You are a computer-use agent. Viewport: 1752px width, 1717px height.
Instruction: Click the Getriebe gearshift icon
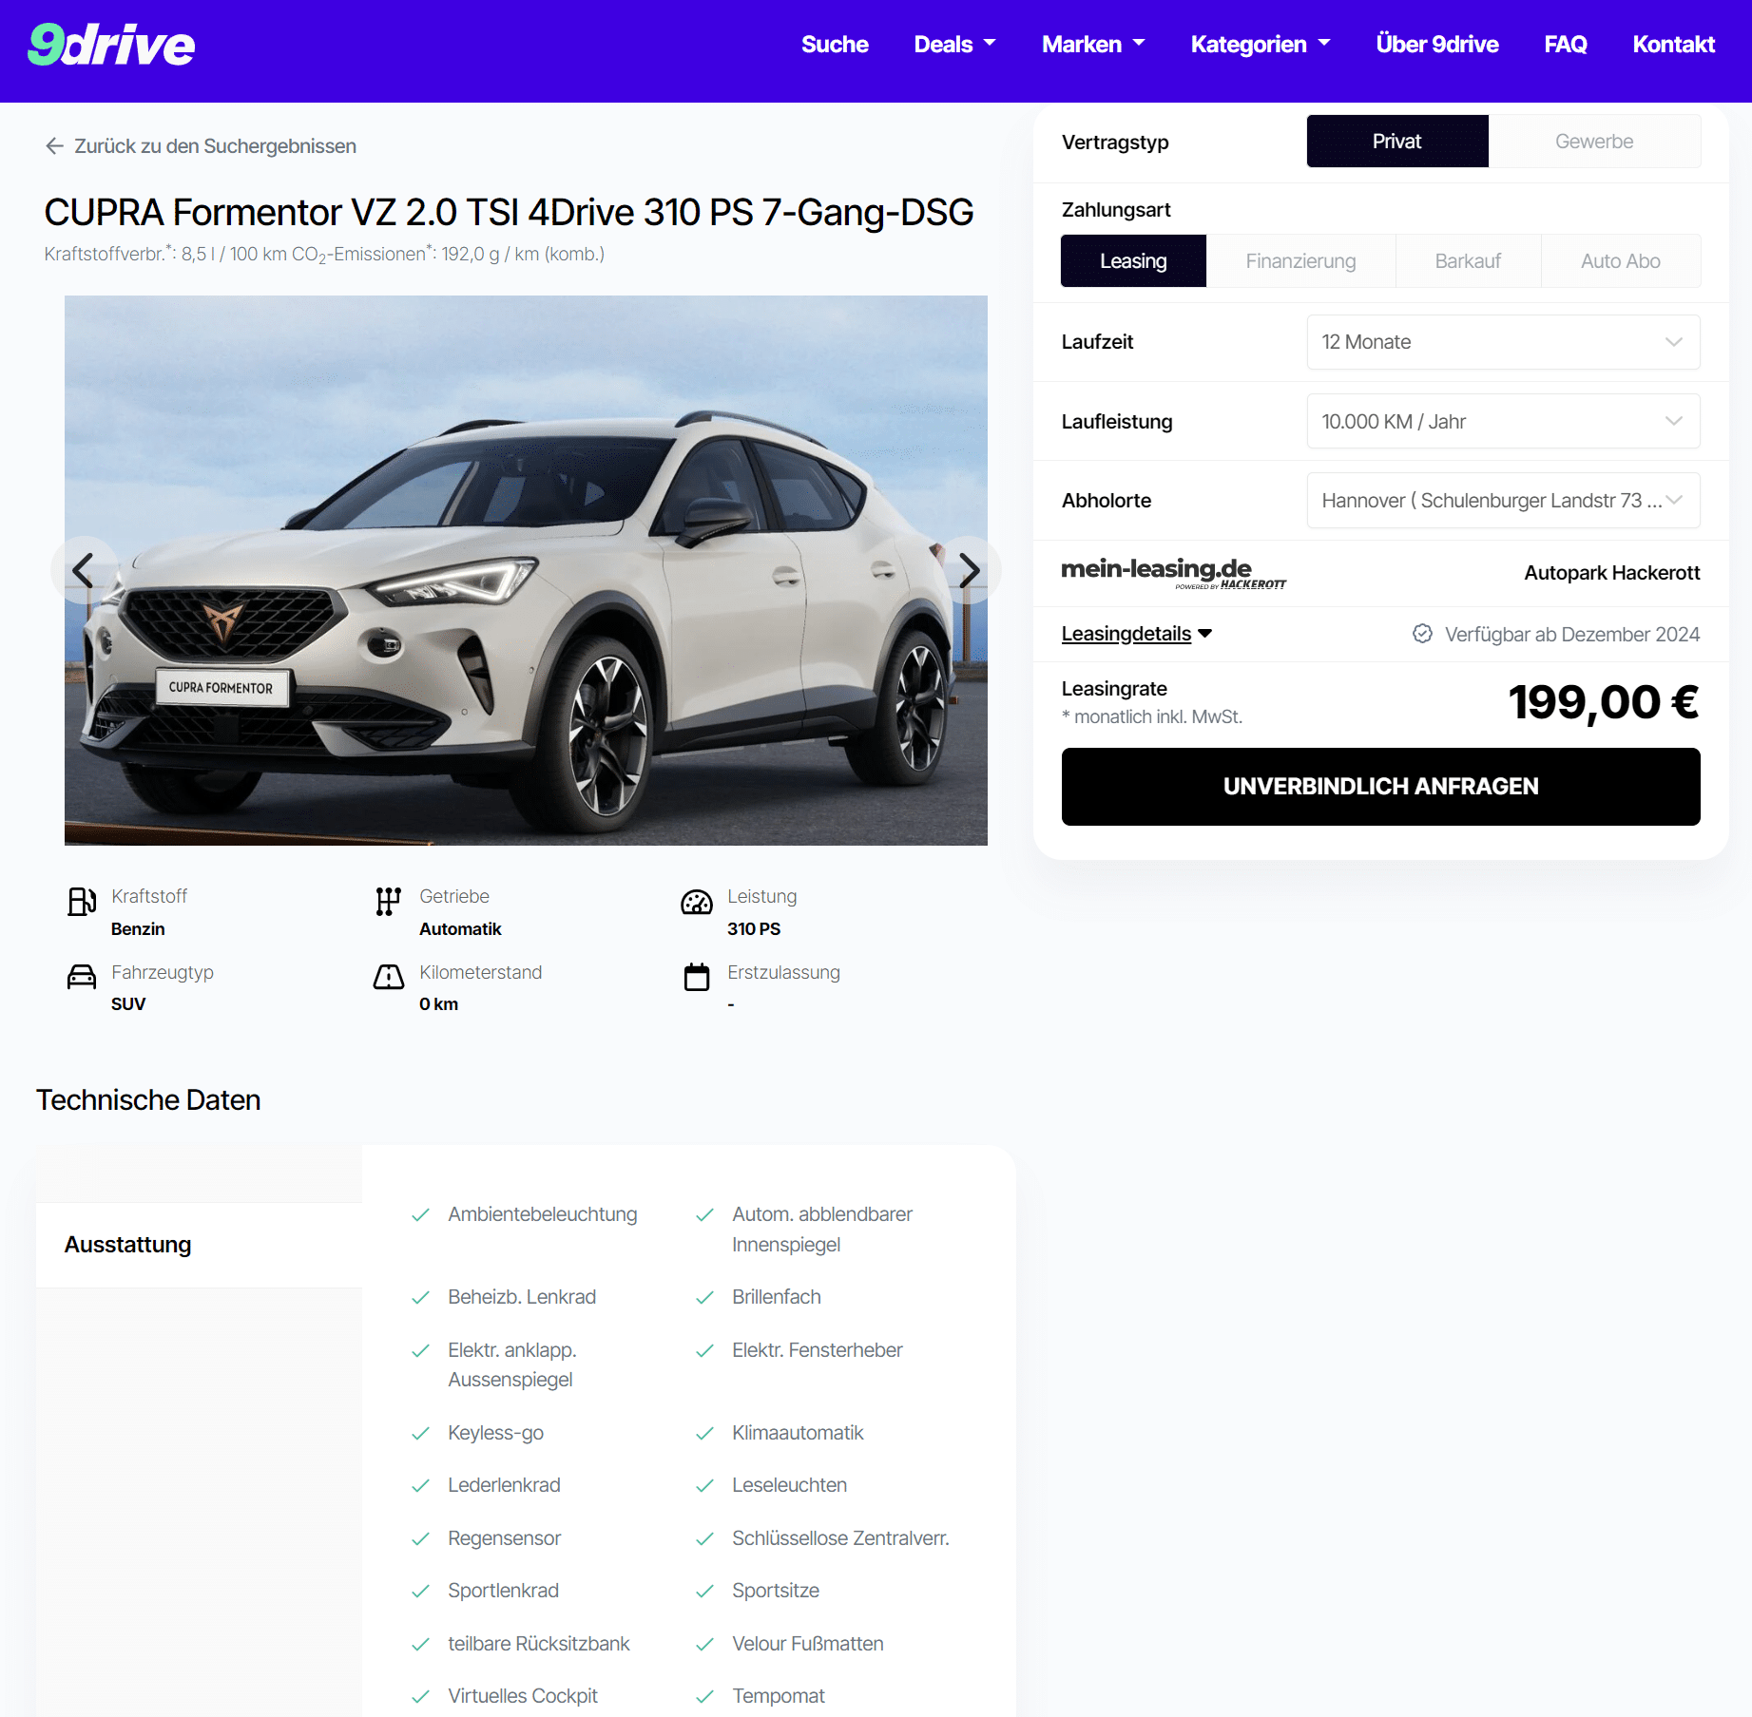[x=388, y=902]
